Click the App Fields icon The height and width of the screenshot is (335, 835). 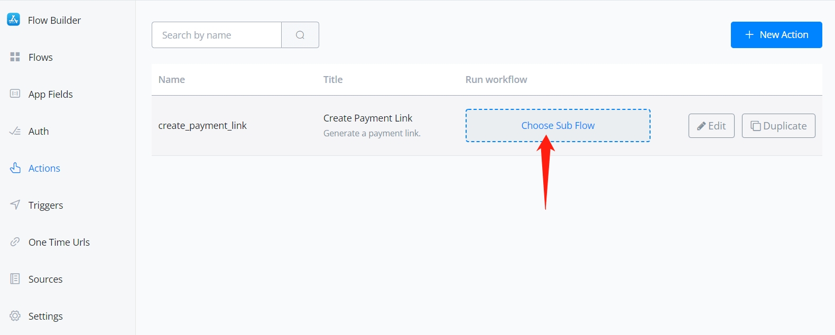pos(15,94)
